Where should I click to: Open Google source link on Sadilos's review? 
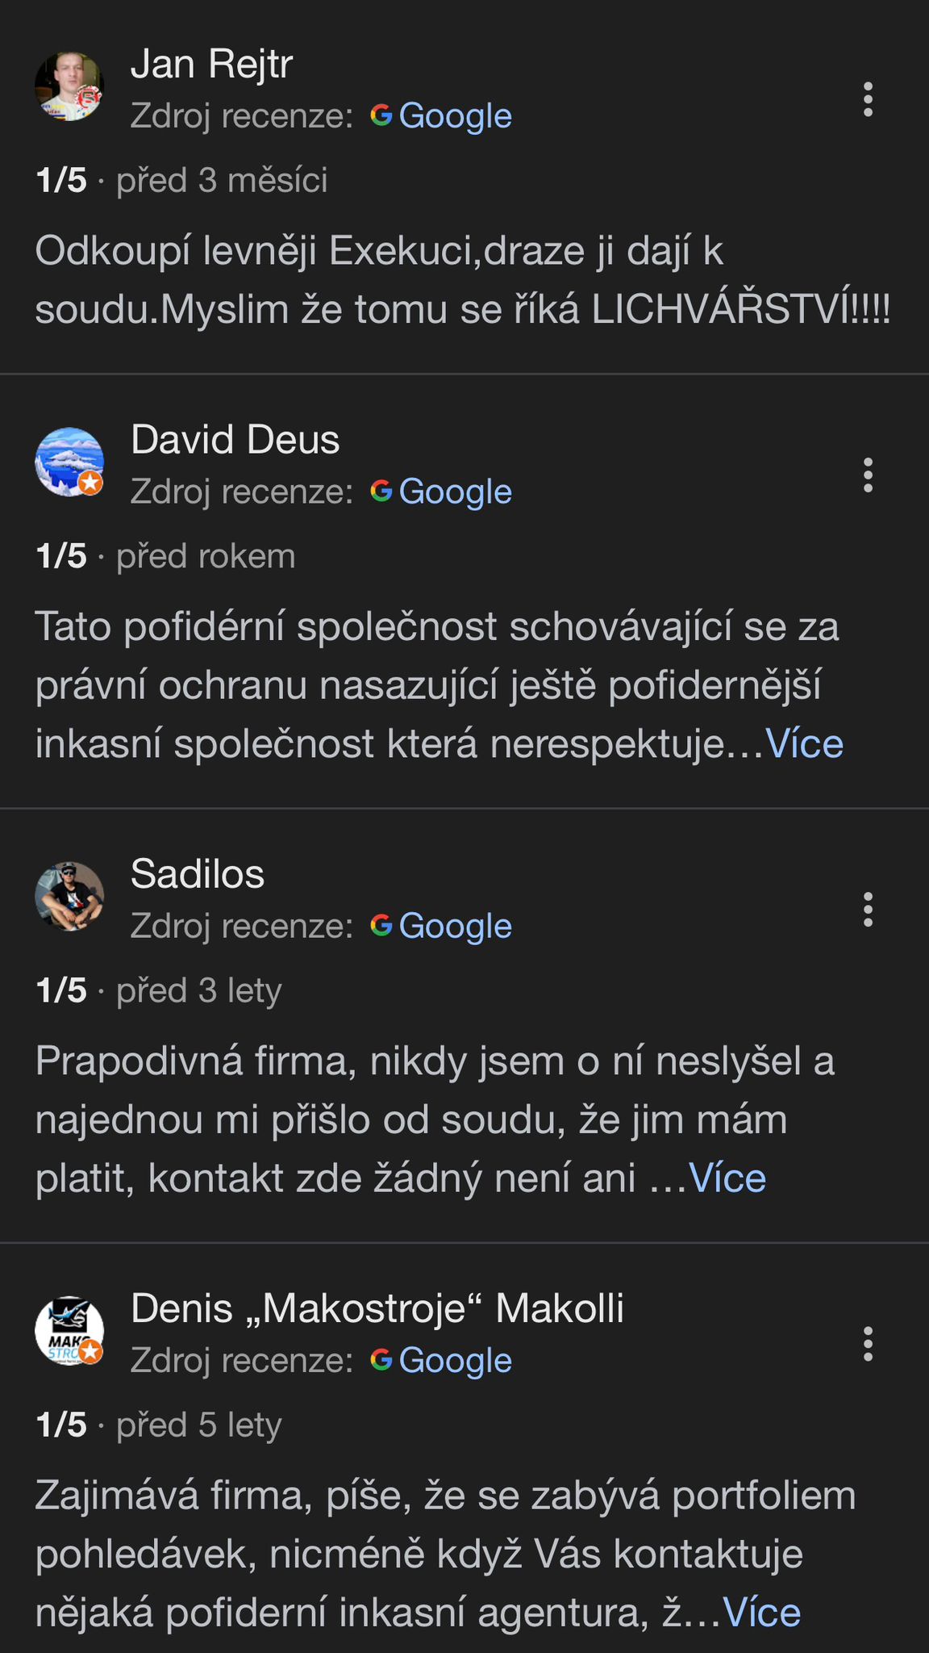[x=455, y=927]
